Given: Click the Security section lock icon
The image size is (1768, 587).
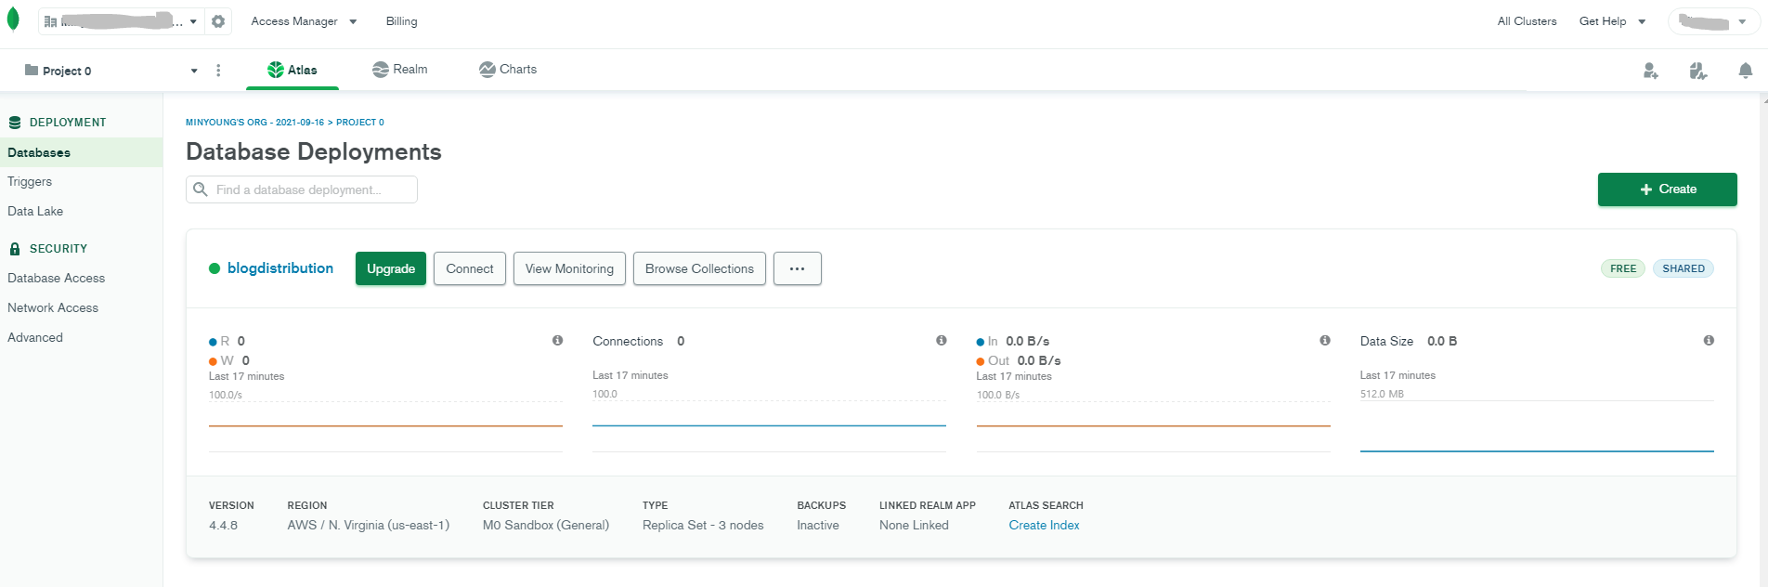Looking at the screenshot, I should pyautogui.click(x=15, y=249).
